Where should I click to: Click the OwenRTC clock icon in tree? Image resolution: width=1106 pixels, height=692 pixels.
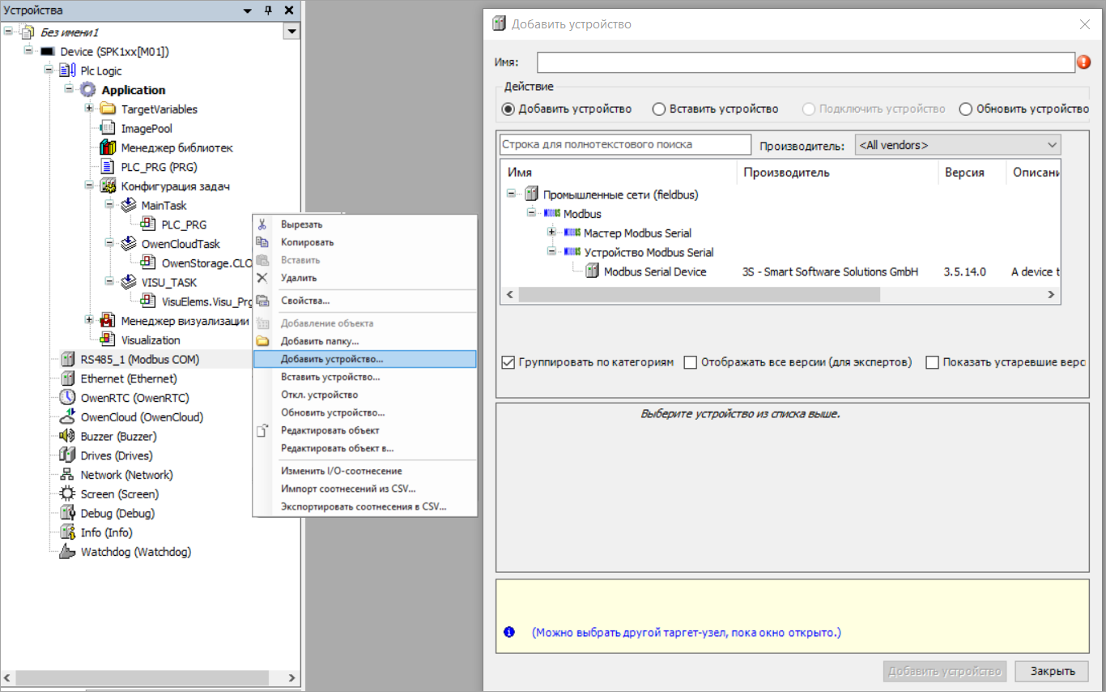pos(68,398)
